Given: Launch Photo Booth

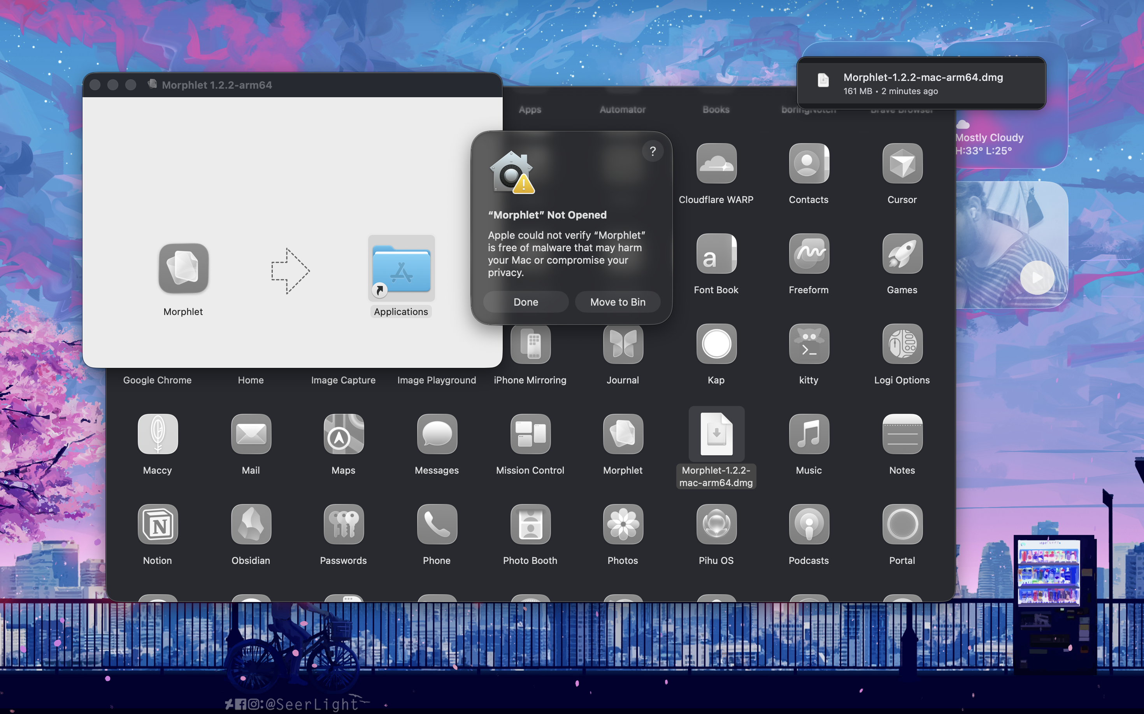Looking at the screenshot, I should point(530,524).
